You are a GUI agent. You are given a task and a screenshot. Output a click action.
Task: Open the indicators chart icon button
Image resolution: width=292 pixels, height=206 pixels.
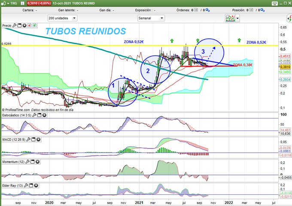230,18
